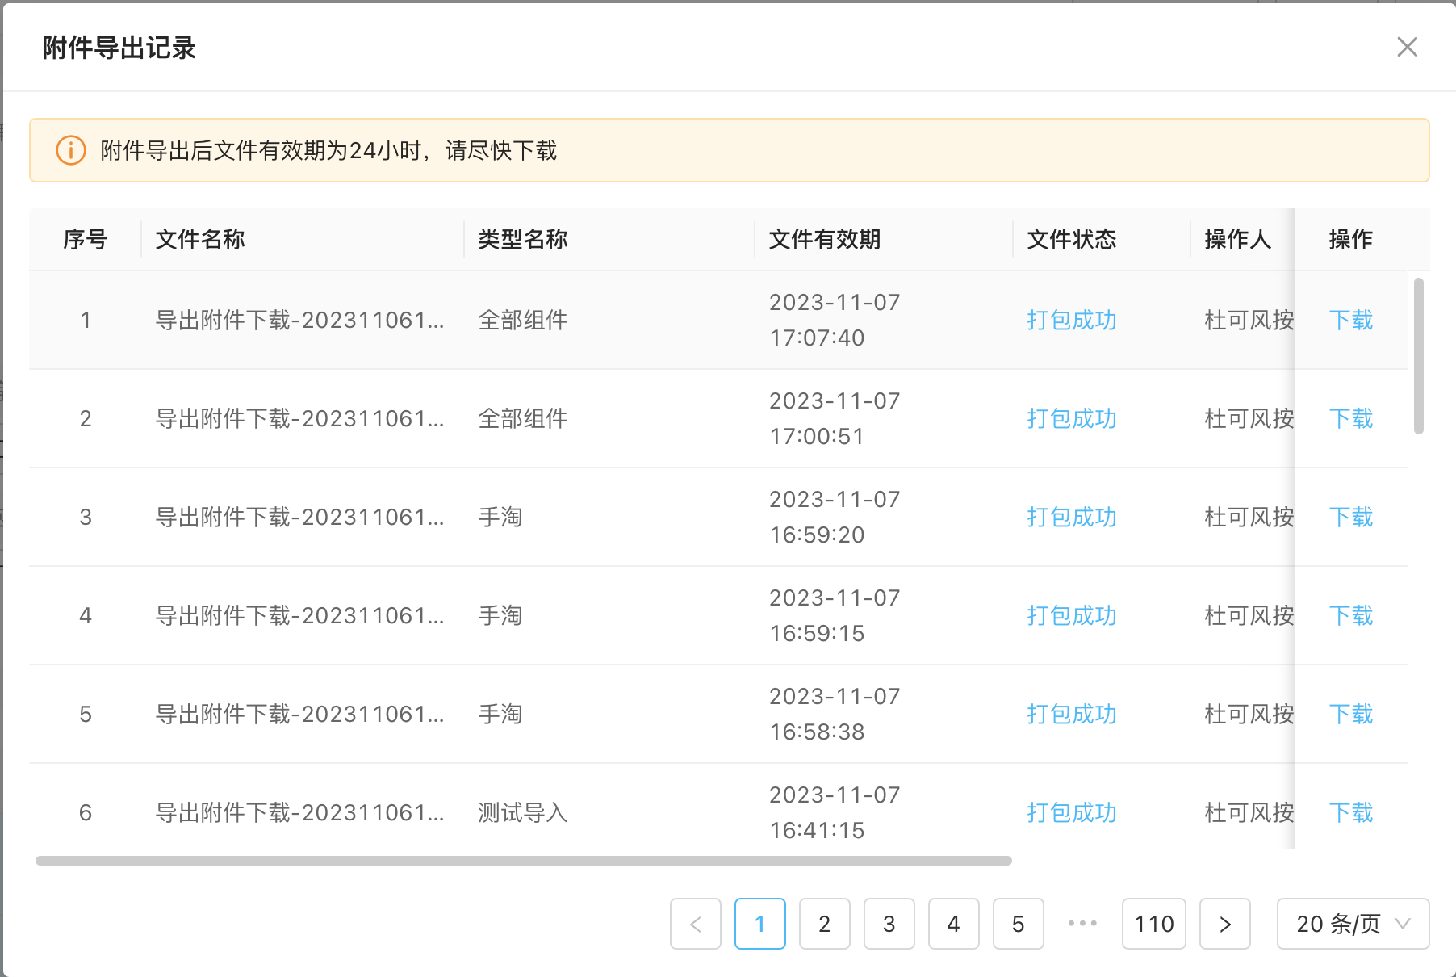The height and width of the screenshot is (977, 1456).
Task: Select page 5 in pagination
Action: [x=1019, y=924]
